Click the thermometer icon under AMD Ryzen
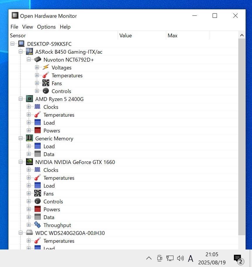252x267 pixels. coord(37,115)
